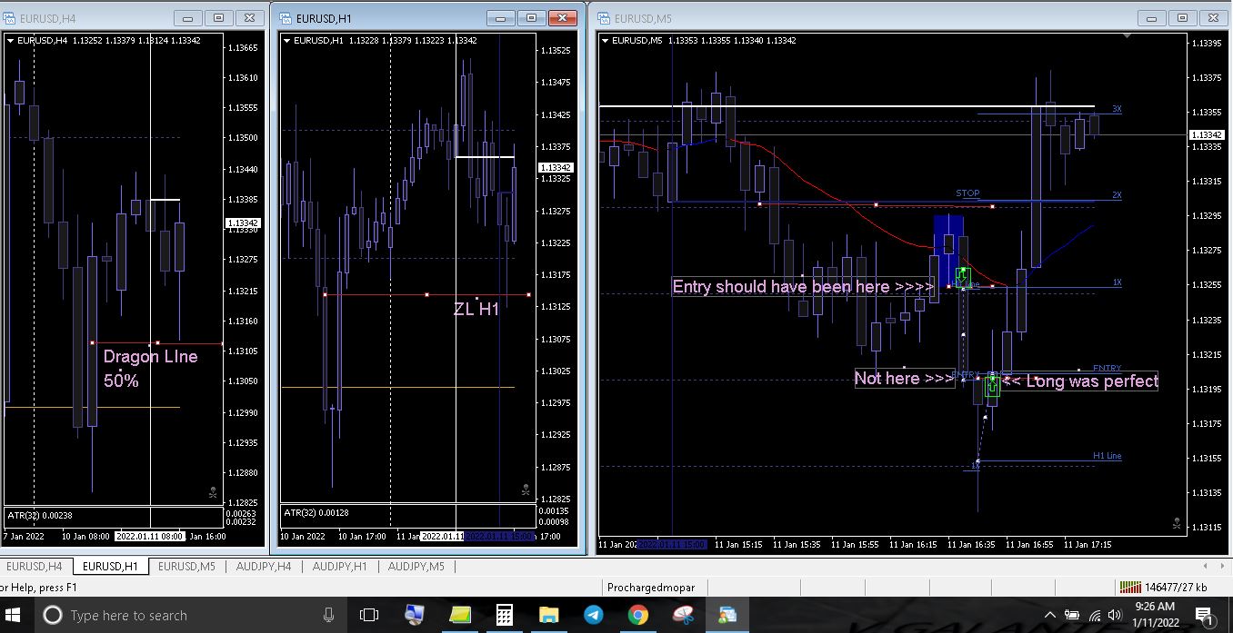The height and width of the screenshot is (633, 1233).
Task: Select the chart shift triangle on M5 chart
Action: click(x=1128, y=36)
